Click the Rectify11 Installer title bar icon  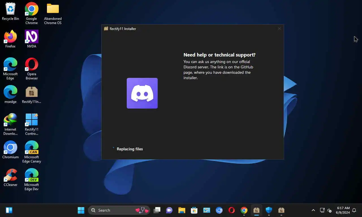click(x=106, y=29)
